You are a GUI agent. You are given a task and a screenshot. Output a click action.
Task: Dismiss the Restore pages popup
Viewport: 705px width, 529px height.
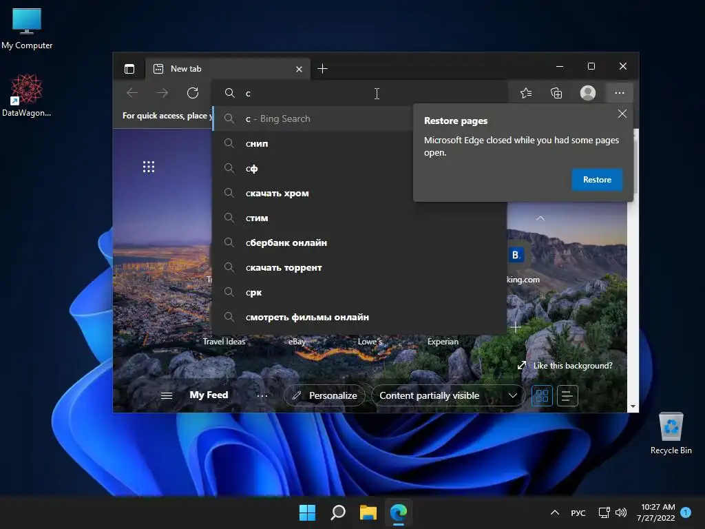pyautogui.click(x=622, y=114)
